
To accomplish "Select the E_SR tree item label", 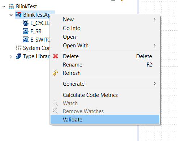I will pos(36,31).
